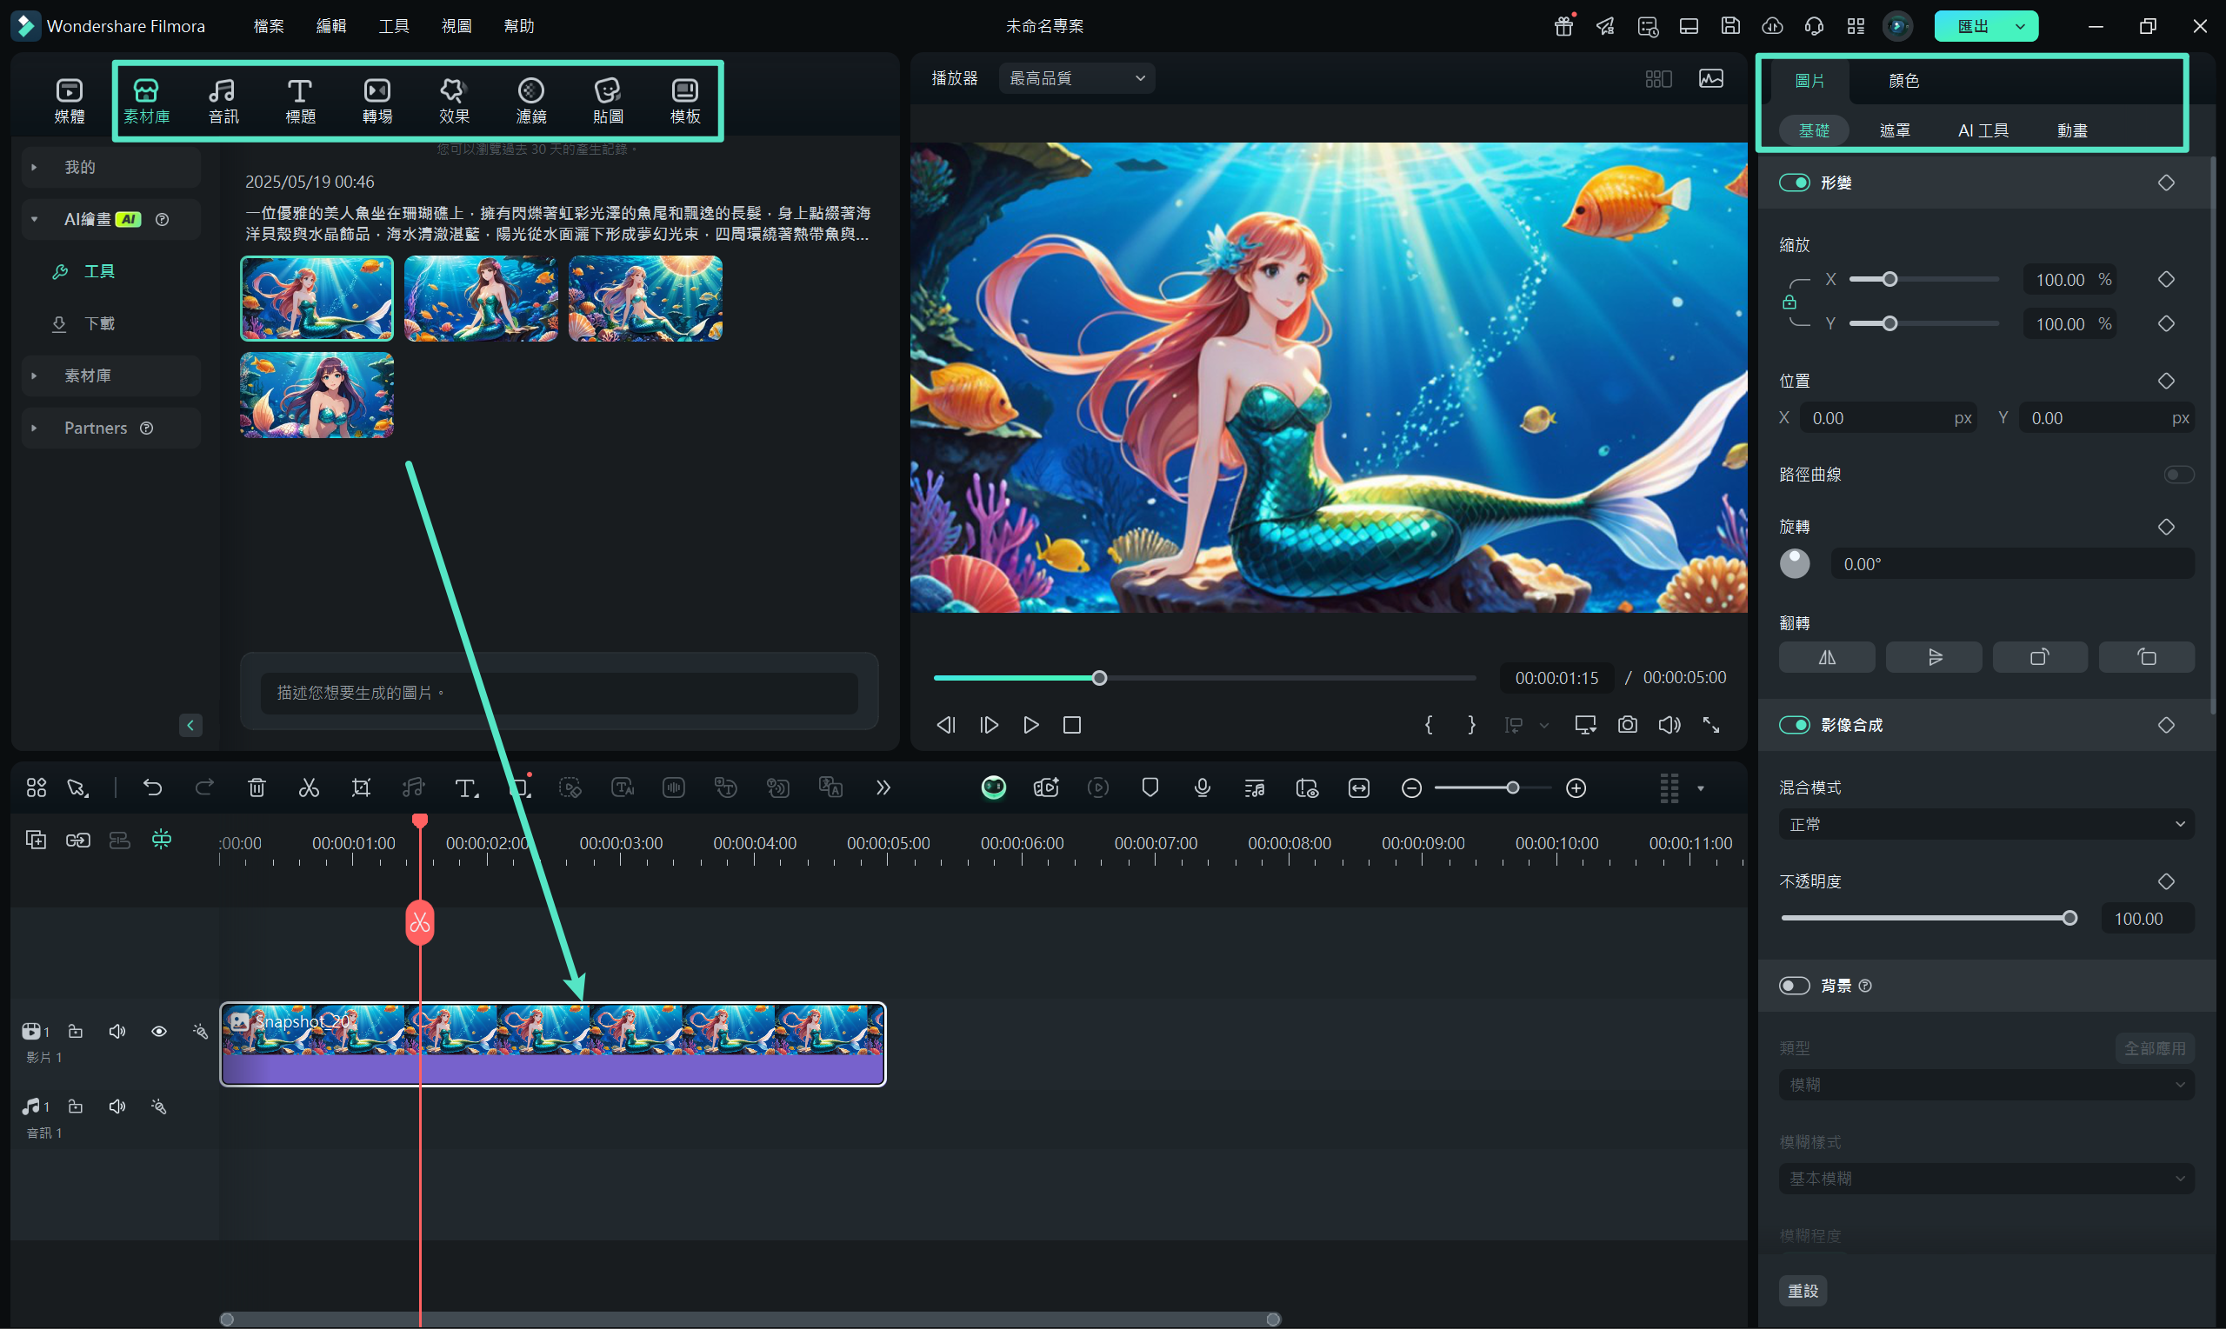The image size is (2226, 1329).
Task: Zoom in timeline with plus button
Action: click(x=1576, y=788)
